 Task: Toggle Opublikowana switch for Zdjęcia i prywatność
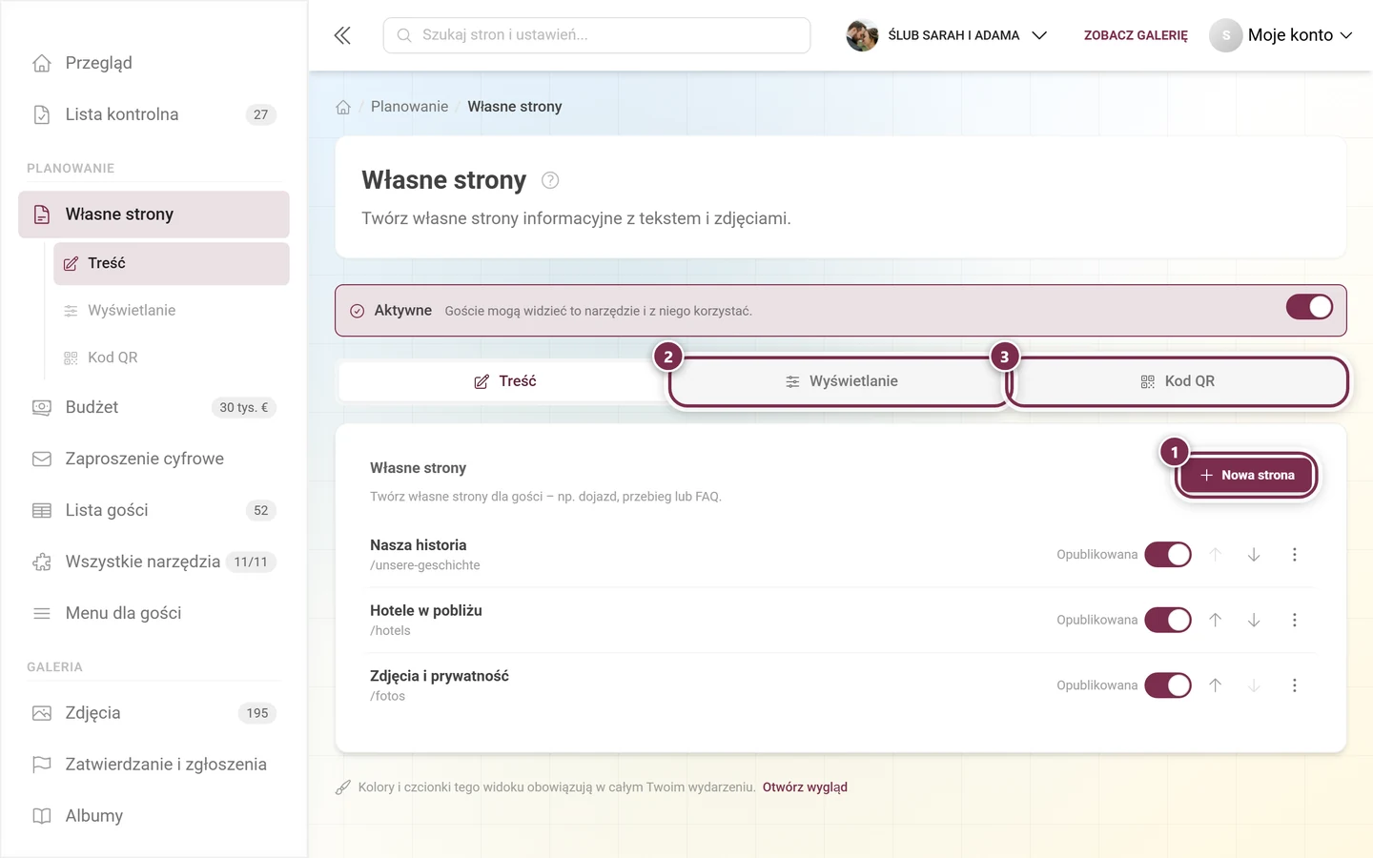[x=1168, y=685]
